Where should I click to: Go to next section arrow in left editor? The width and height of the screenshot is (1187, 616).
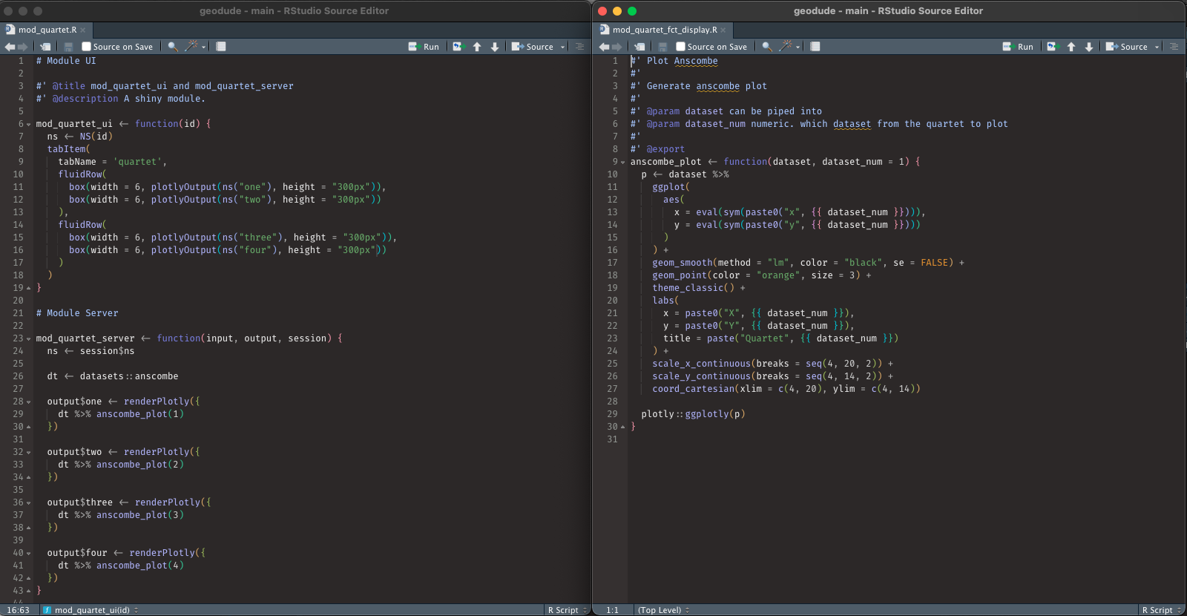495,47
